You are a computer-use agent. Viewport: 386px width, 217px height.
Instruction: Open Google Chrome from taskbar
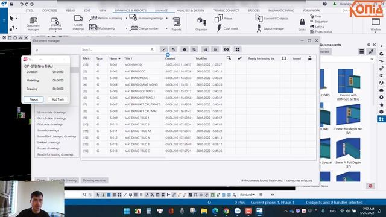(x=226, y=211)
